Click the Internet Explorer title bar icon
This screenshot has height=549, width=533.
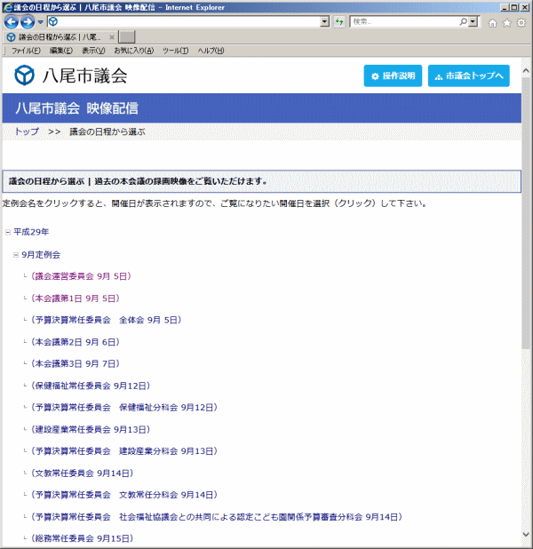[x=7, y=7]
